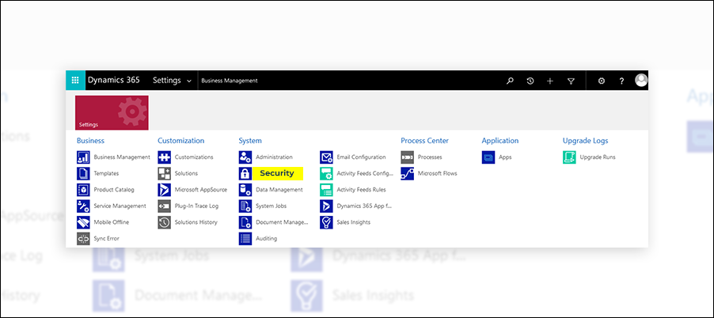This screenshot has height=318, width=714.
Task: Open Sync Error text link
Action: coord(107,238)
